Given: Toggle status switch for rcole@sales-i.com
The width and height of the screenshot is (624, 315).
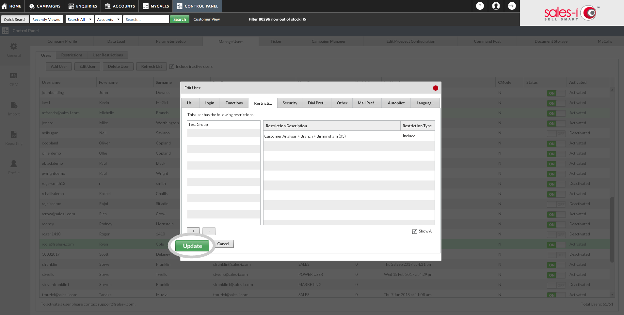Looking at the screenshot, I should [x=556, y=245].
